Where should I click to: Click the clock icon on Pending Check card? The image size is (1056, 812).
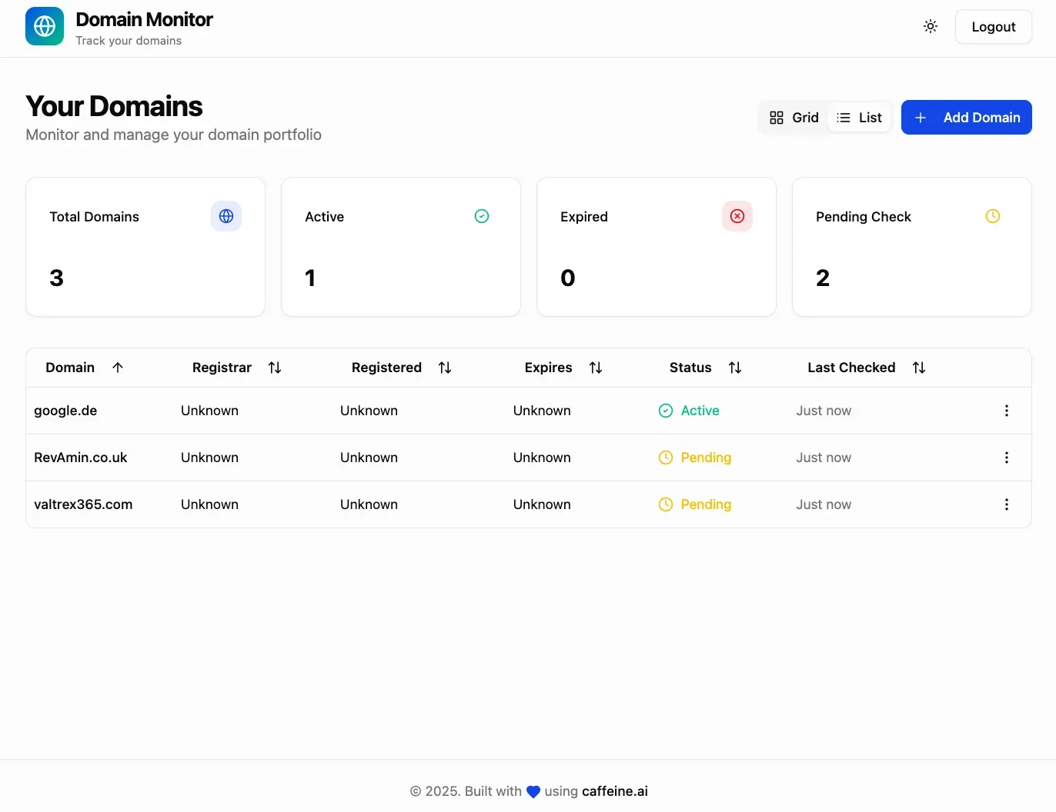coord(992,216)
